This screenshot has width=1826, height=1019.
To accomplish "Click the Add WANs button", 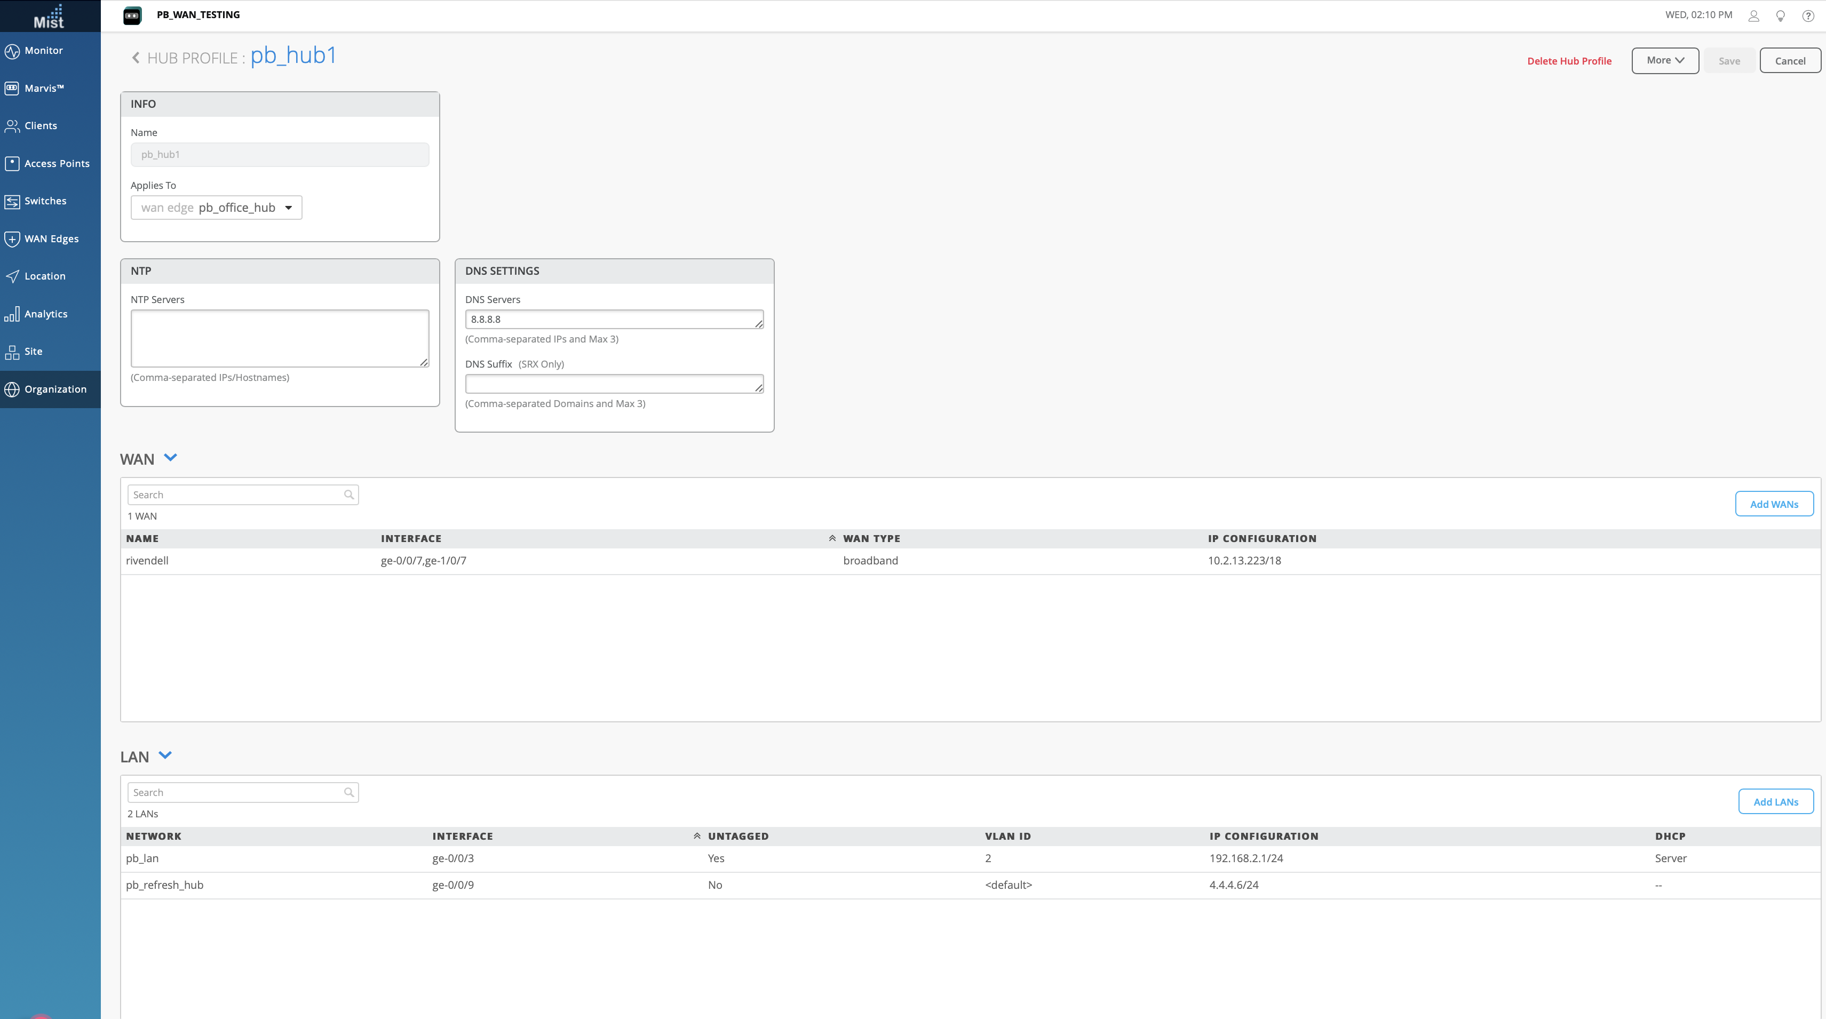I will 1774,504.
